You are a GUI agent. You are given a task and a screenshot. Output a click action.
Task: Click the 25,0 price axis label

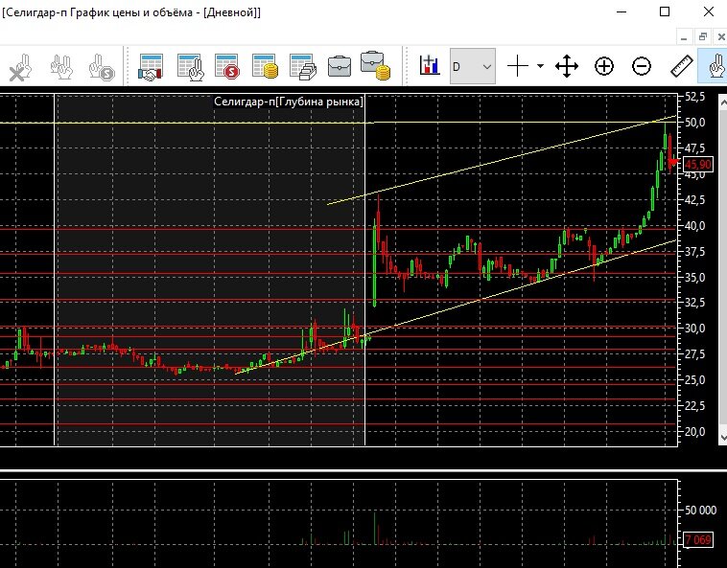pyautogui.click(x=695, y=380)
